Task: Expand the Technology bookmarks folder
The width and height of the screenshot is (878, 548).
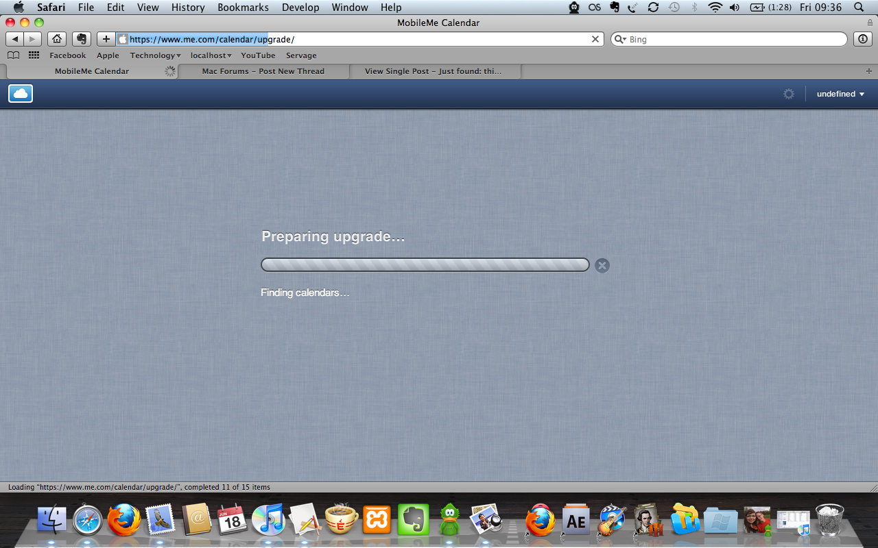Action: point(155,55)
